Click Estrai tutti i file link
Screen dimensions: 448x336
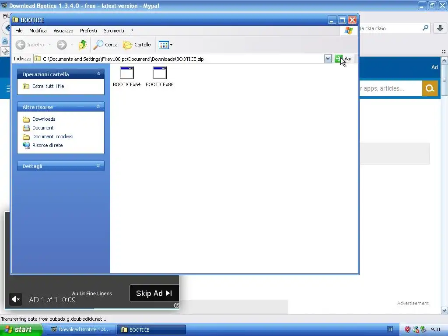[x=48, y=86]
